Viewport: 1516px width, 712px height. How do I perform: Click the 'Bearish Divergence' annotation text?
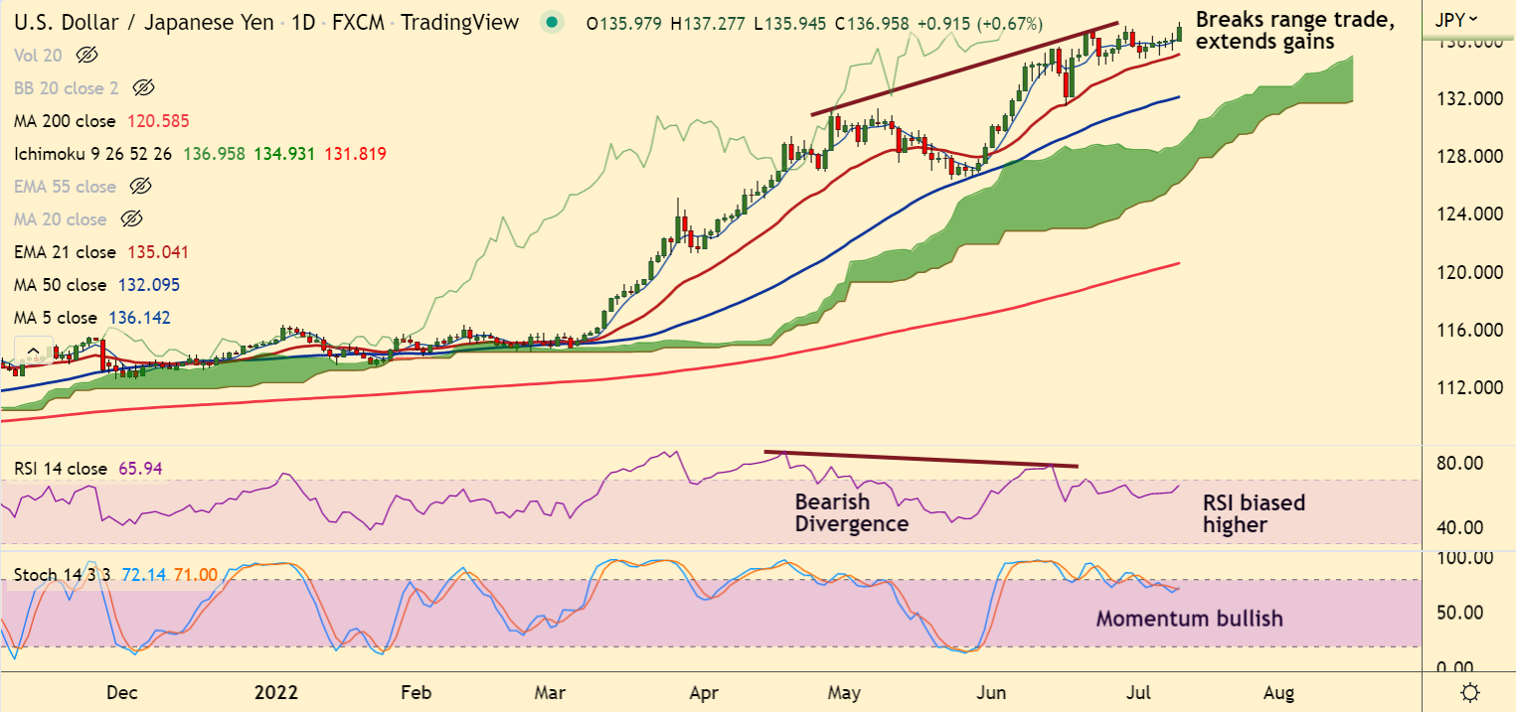coord(852,512)
